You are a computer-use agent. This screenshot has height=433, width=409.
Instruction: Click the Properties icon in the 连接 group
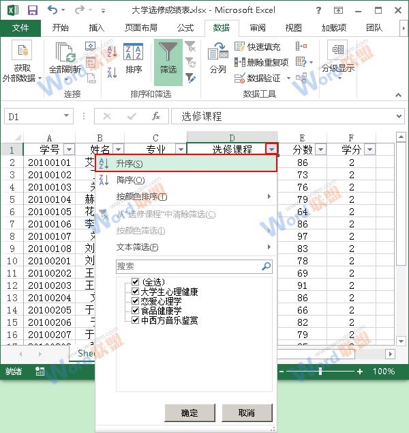91,62
